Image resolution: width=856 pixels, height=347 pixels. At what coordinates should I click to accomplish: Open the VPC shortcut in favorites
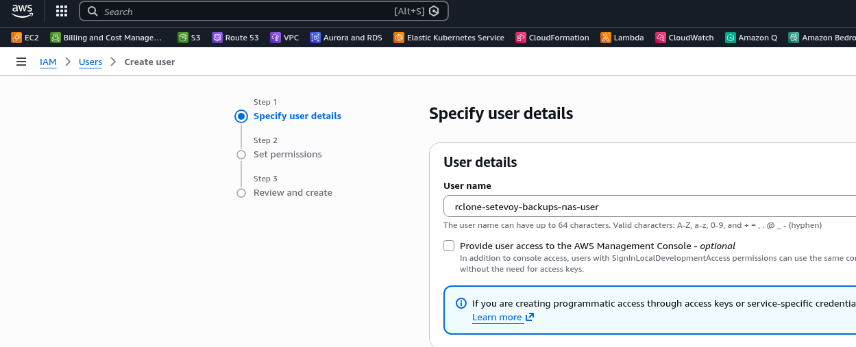tap(284, 38)
